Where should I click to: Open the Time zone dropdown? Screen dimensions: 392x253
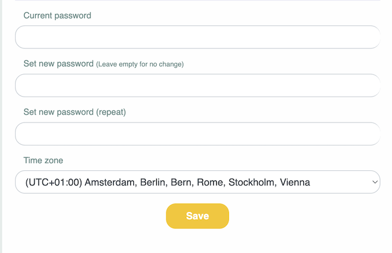pos(197,182)
